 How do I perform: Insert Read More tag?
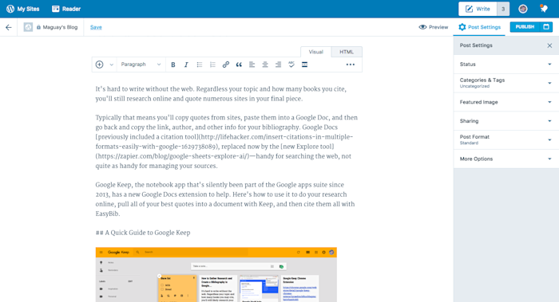pyautogui.click(x=304, y=65)
